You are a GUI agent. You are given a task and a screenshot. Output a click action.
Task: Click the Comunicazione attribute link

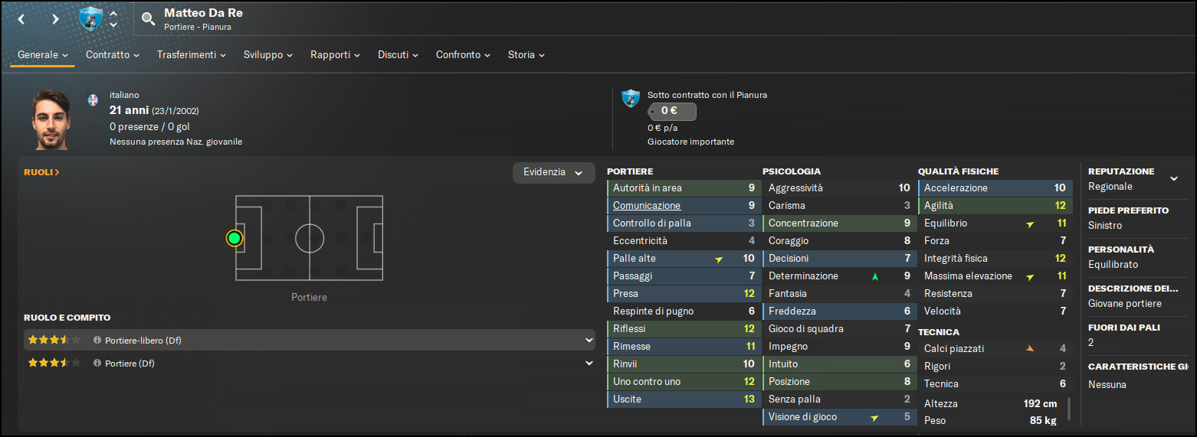point(647,205)
